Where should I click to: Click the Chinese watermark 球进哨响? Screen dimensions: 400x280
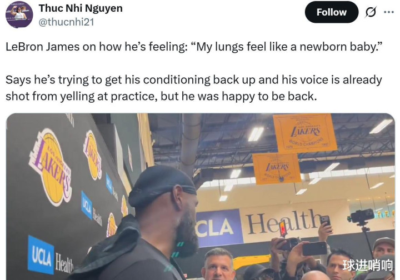[x=367, y=265]
